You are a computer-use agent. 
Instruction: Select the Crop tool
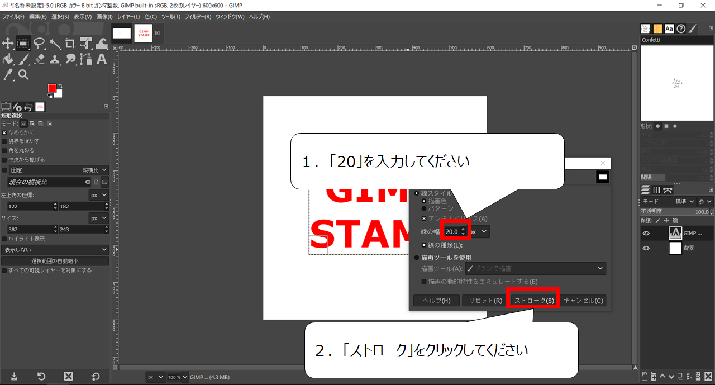click(70, 43)
